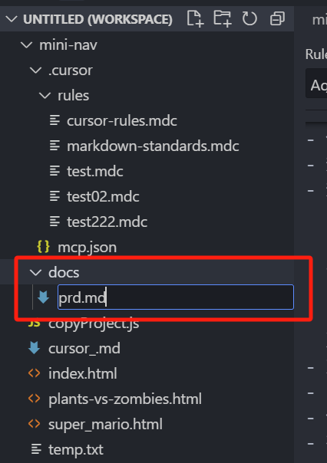The width and height of the screenshot is (327, 463).
Task: Collapse the mini-nav folder
Action: click(x=27, y=45)
